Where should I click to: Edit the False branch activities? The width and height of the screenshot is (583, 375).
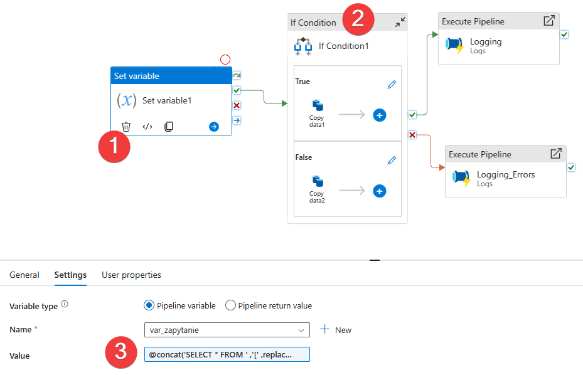point(392,161)
